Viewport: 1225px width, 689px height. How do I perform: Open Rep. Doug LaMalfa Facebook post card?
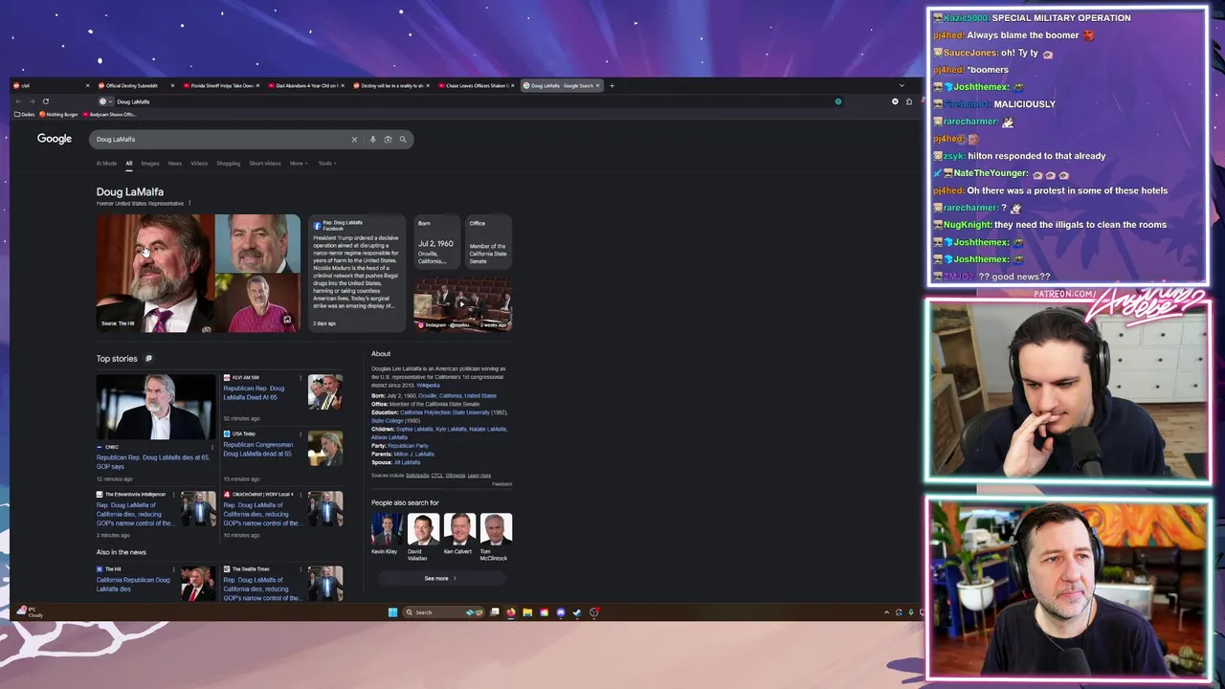coord(357,273)
